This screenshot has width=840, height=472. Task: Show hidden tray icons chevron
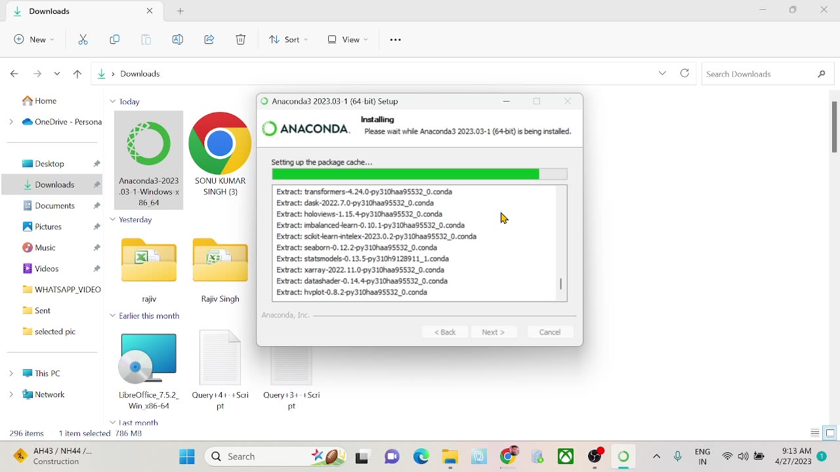pos(656,456)
